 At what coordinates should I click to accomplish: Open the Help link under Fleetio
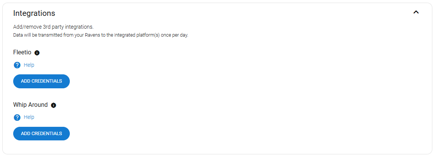[x=29, y=65]
